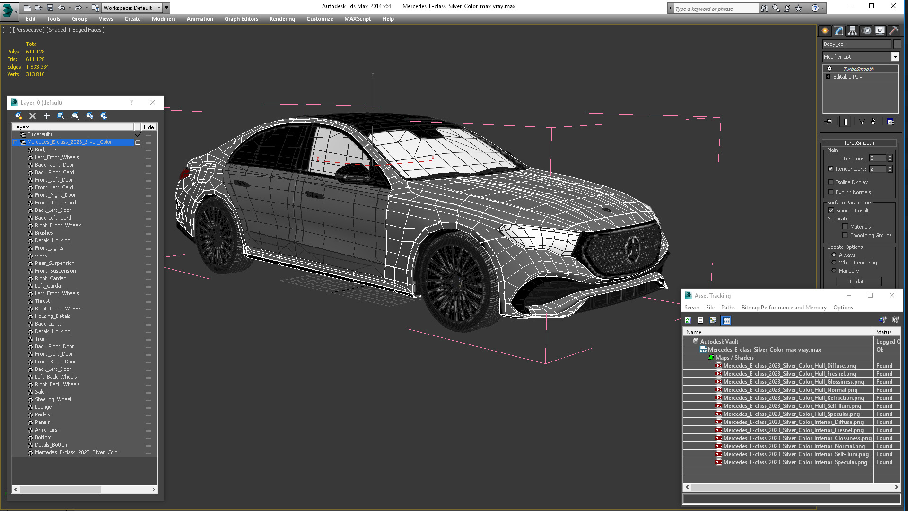Select the When Rendering radio button
The image size is (908, 511).
pos(834,263)
